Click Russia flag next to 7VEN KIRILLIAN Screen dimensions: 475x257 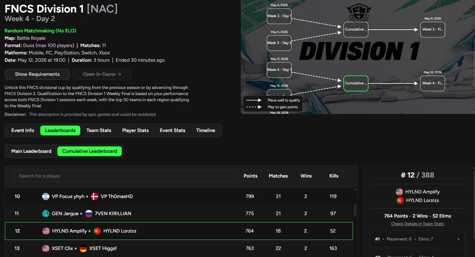(x=89, y=213)
